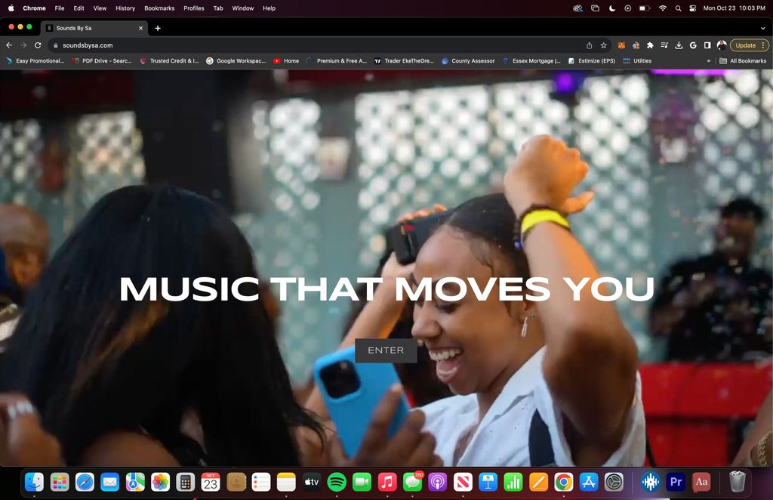This screenshot has height=500, width=773.
Task: Open the Utilities bookmark folder
Action: coord(637,60)
